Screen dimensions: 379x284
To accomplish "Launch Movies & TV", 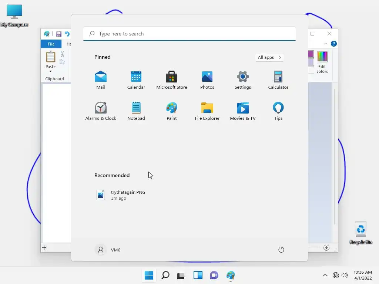I will pos(243,111).
